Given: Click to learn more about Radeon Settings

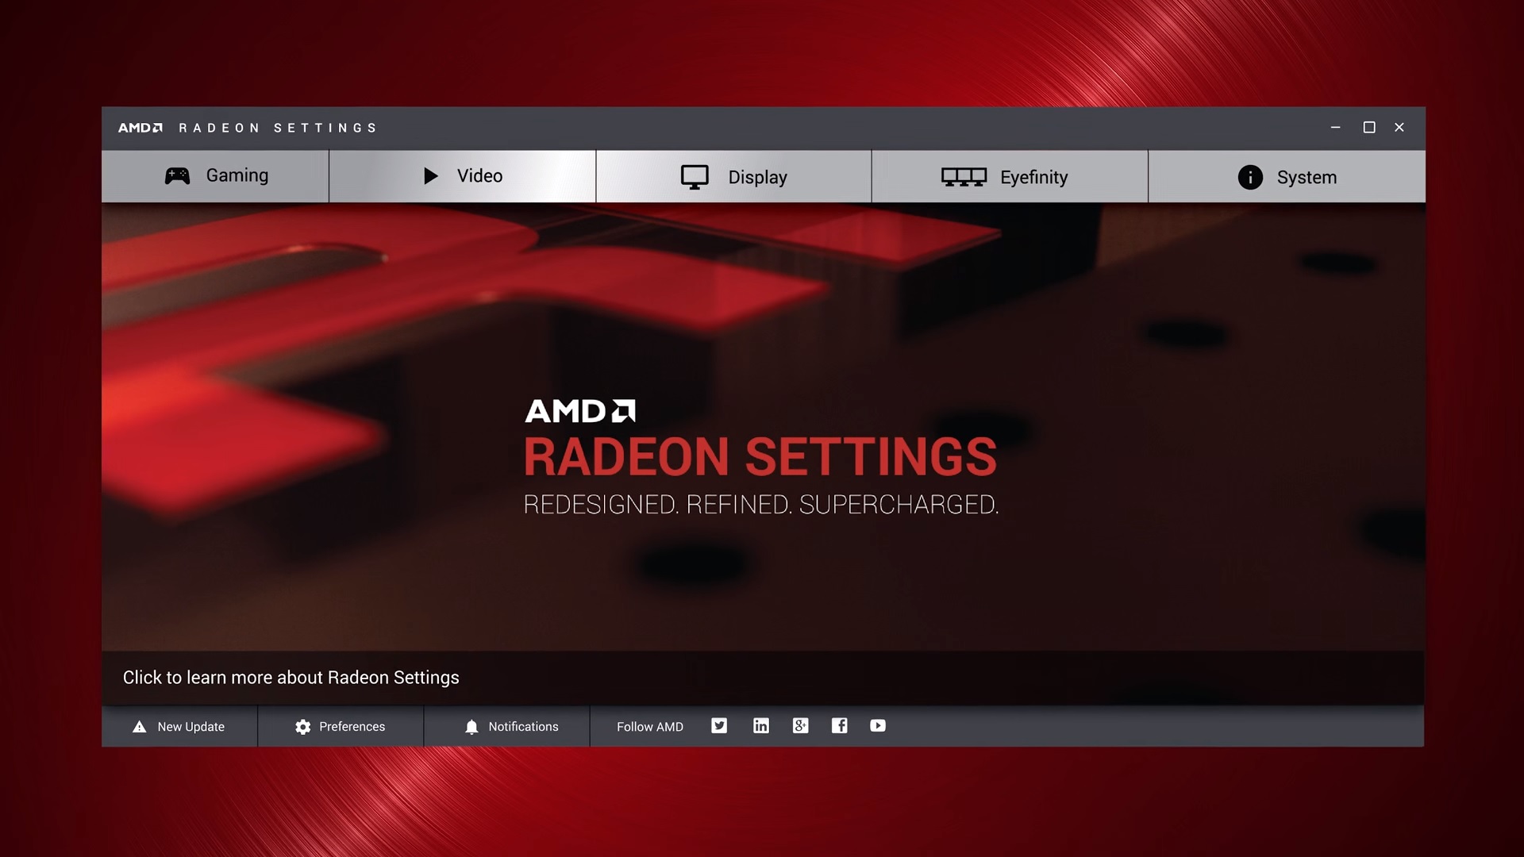Looking at the screenshot, I should 291,678.
